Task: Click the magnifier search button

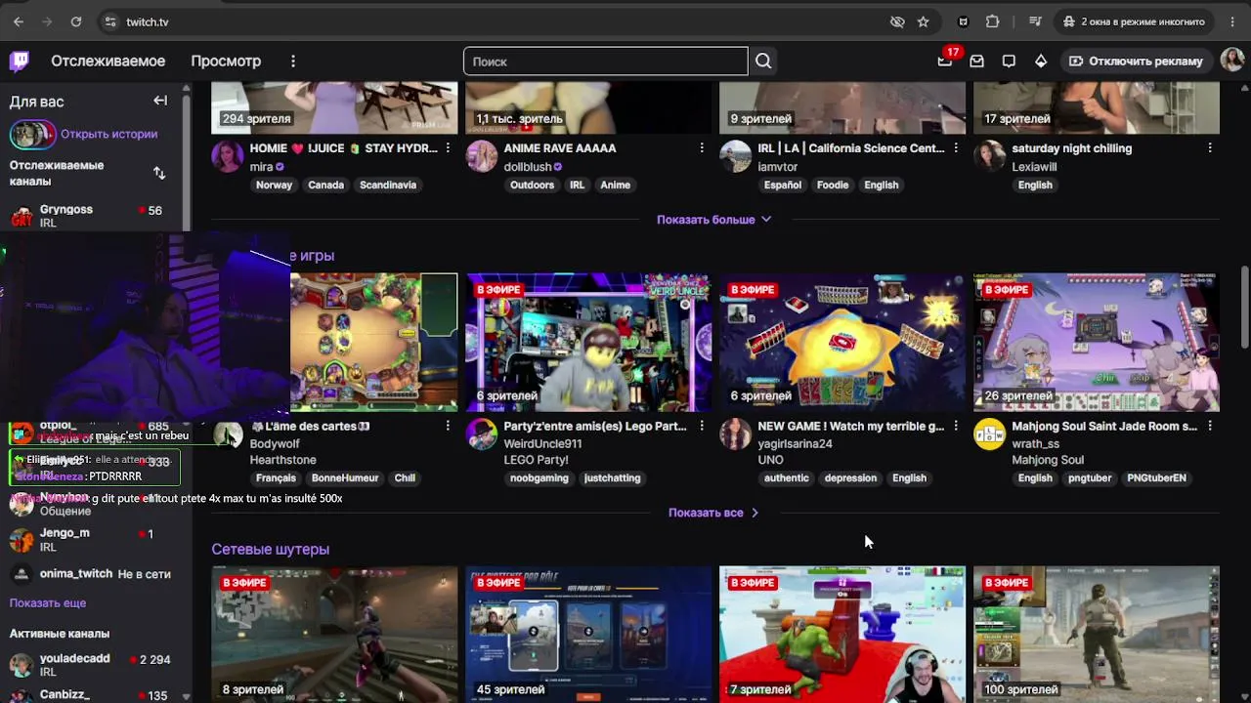Action: pyautogui.click(x=763, y=62)
